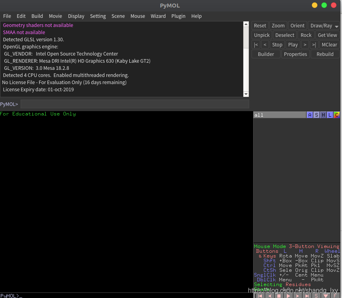Open the Hide menu for all
This screenshot has width=342, height=298.
[x=323, y=115]
